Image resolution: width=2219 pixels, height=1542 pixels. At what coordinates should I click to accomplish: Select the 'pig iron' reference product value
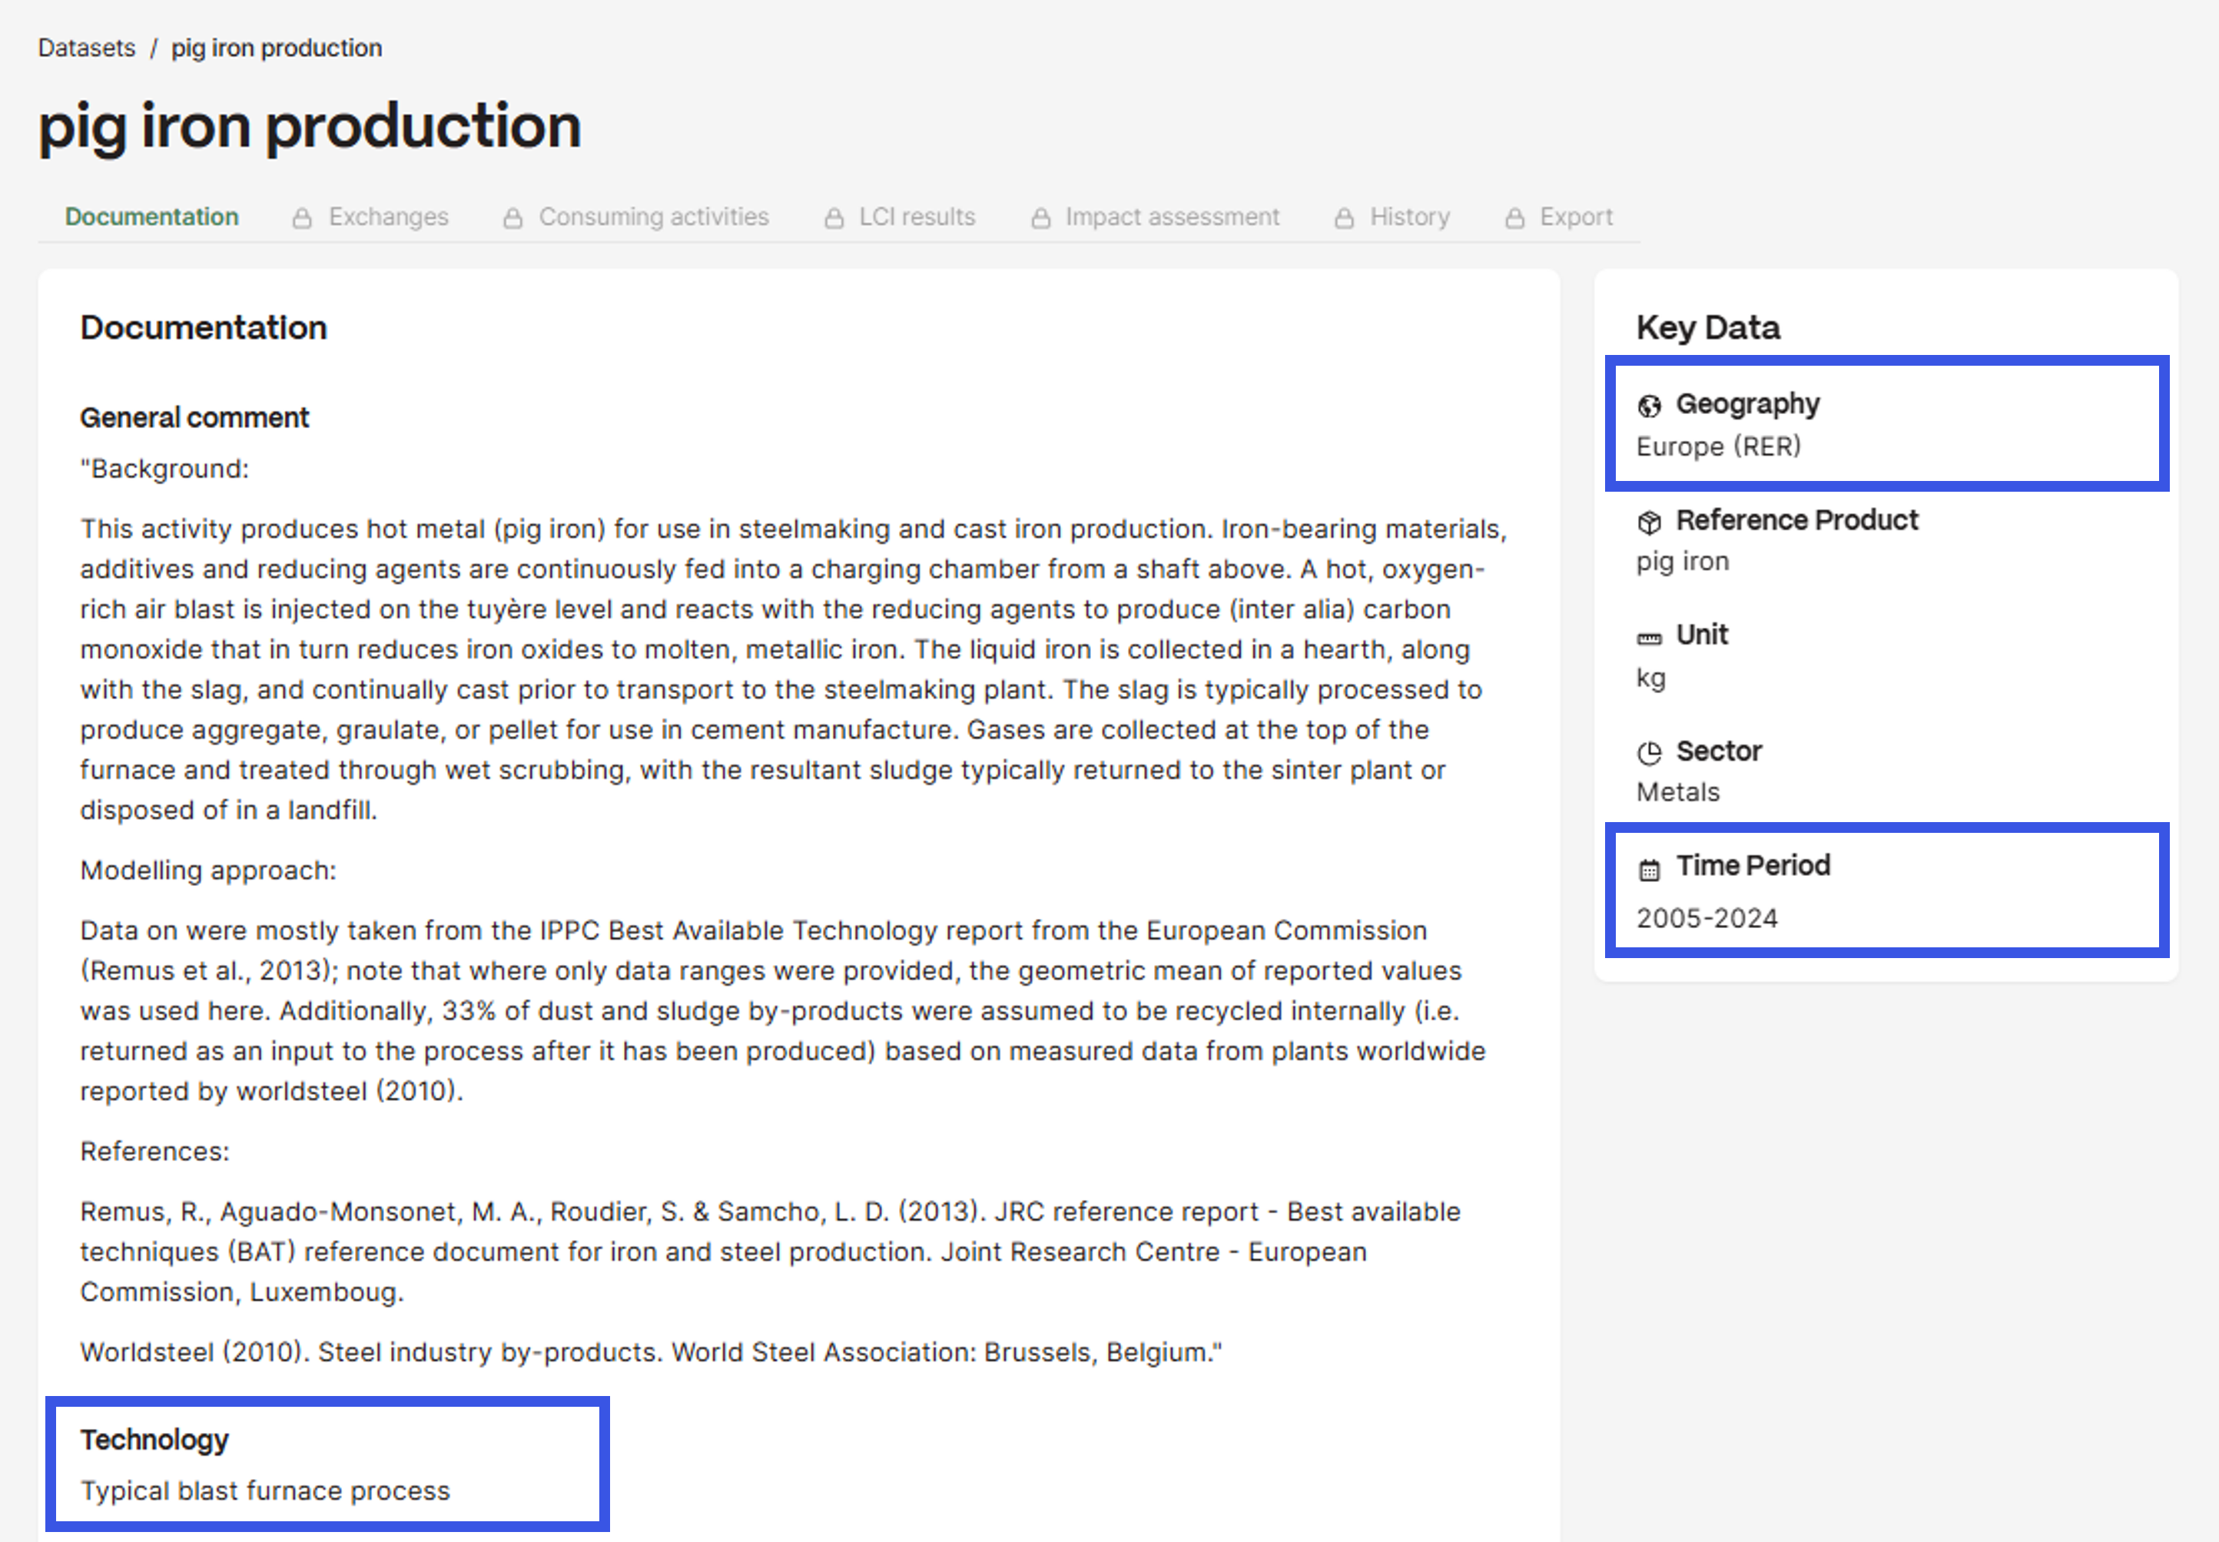[x=1683, y=562]
